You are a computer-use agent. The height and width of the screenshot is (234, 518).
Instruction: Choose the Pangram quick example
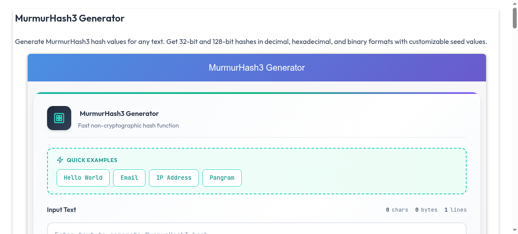[222, 178]
